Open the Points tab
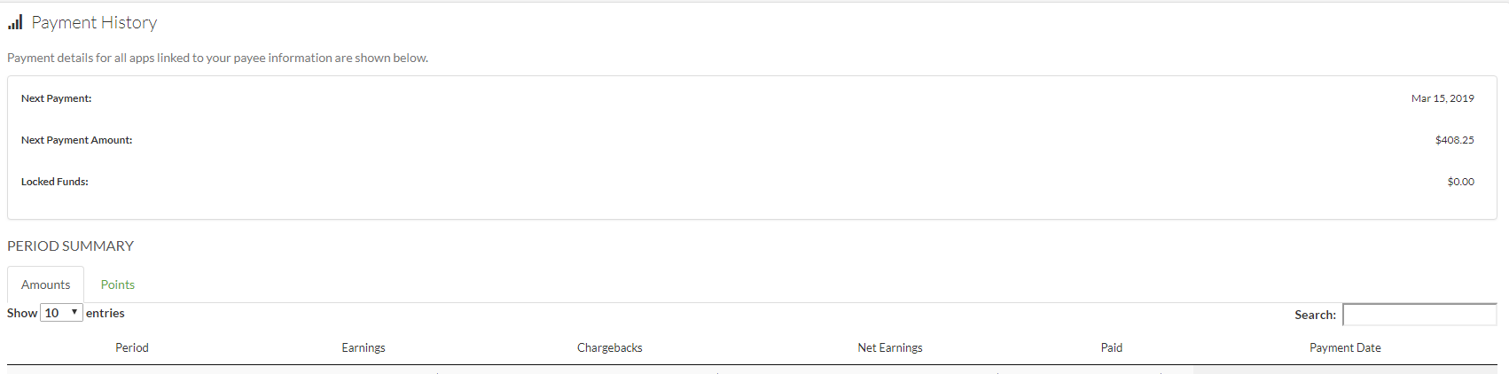 pyautogui.click(x=118, y=284)
